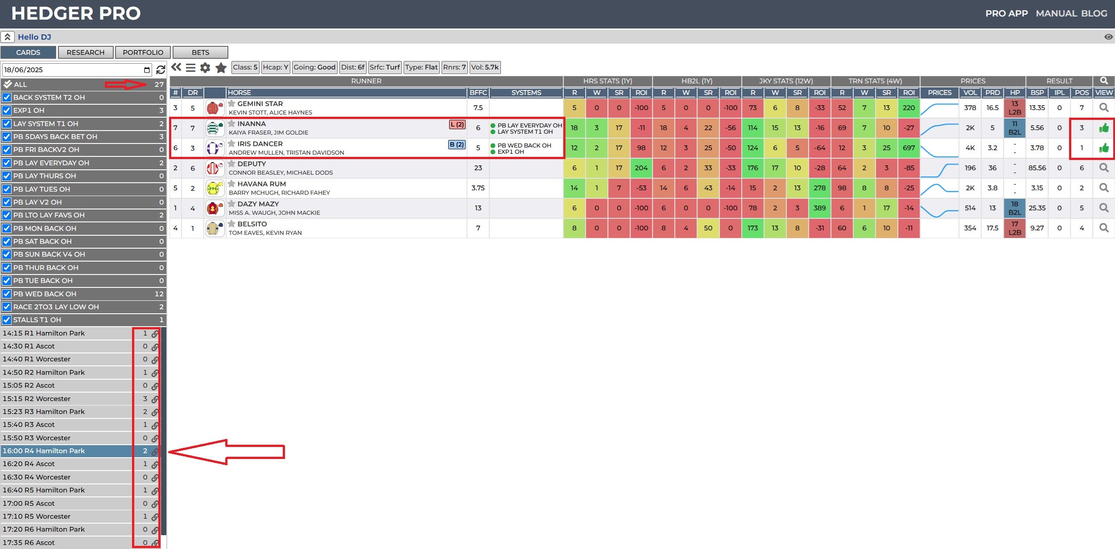Open the hamburger list menu icon
This screenshot has height=549, width=1115.
point(190,68)
